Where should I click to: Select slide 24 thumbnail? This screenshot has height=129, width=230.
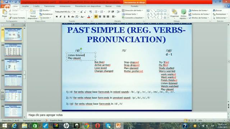click(x=13, y=80)
